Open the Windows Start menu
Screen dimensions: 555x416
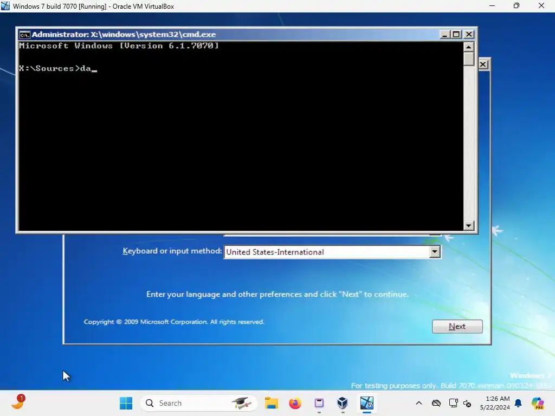pyautogui.click(x=126, y=403)
